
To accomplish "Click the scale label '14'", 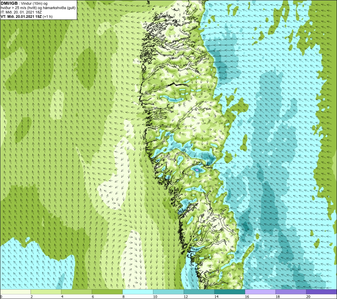I will tap(216, 297).
